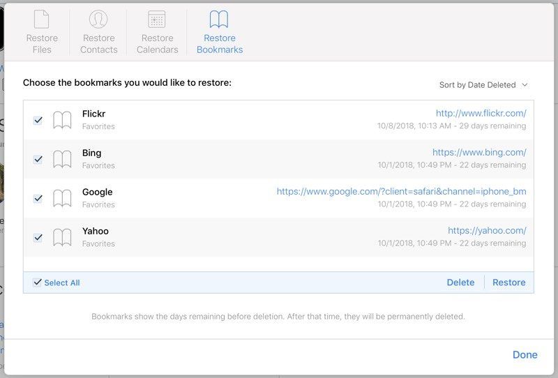Switch to the Restore Contacts tab
The height and width of the screenshot is (378, 558).
98,43
